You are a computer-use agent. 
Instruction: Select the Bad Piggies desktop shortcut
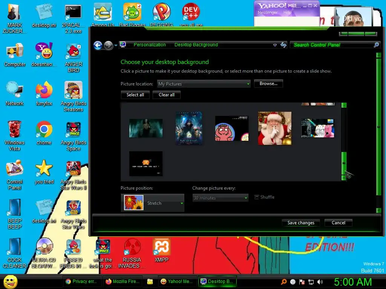[132, 15]
